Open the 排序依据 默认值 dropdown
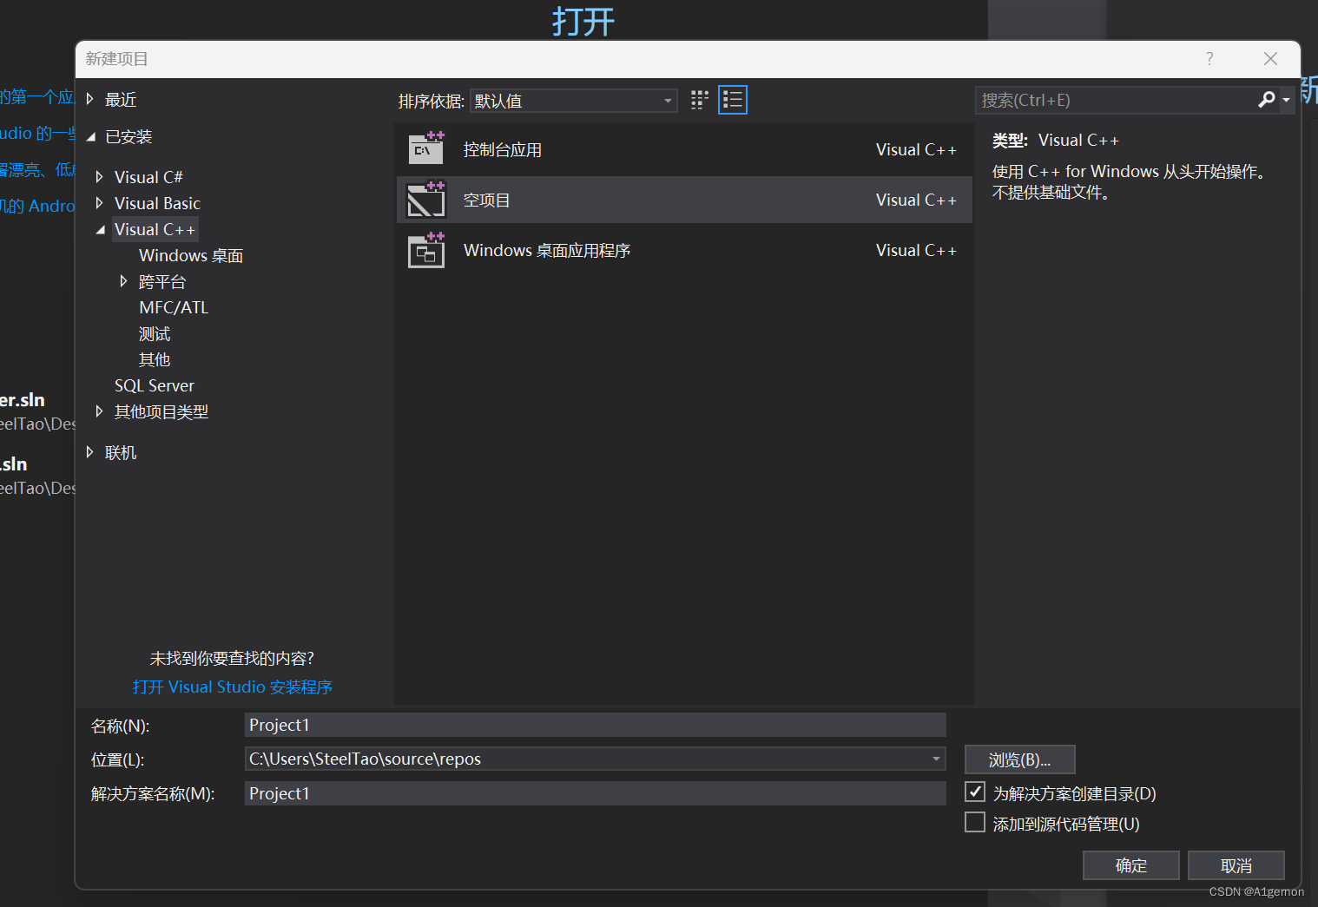 574,101
